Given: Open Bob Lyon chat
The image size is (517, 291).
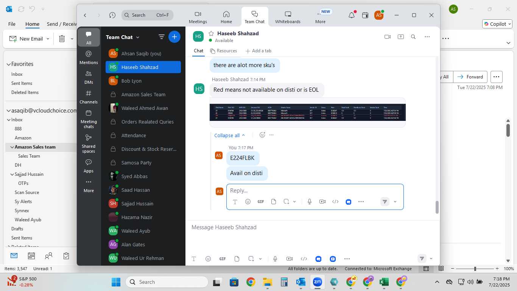Looking at the screenshot, I should point(143,81).
